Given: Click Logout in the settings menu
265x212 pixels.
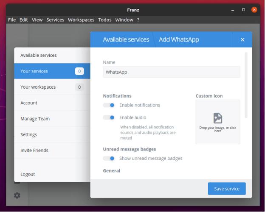Looking at the screenshot, I should 28,174.
